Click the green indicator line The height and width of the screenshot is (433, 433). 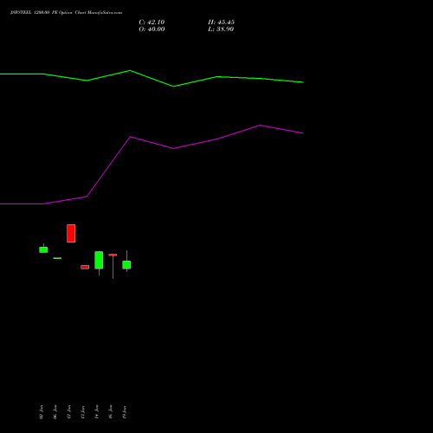click(x=152, y=78)
